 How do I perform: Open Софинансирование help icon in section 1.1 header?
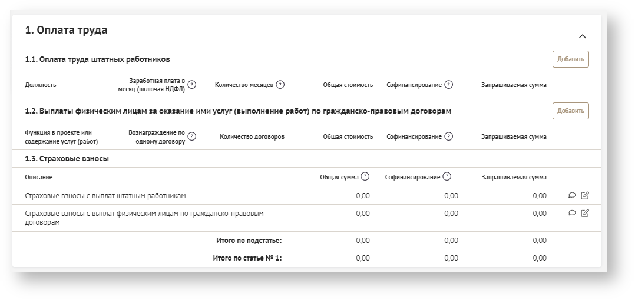[x=448, y=85]
